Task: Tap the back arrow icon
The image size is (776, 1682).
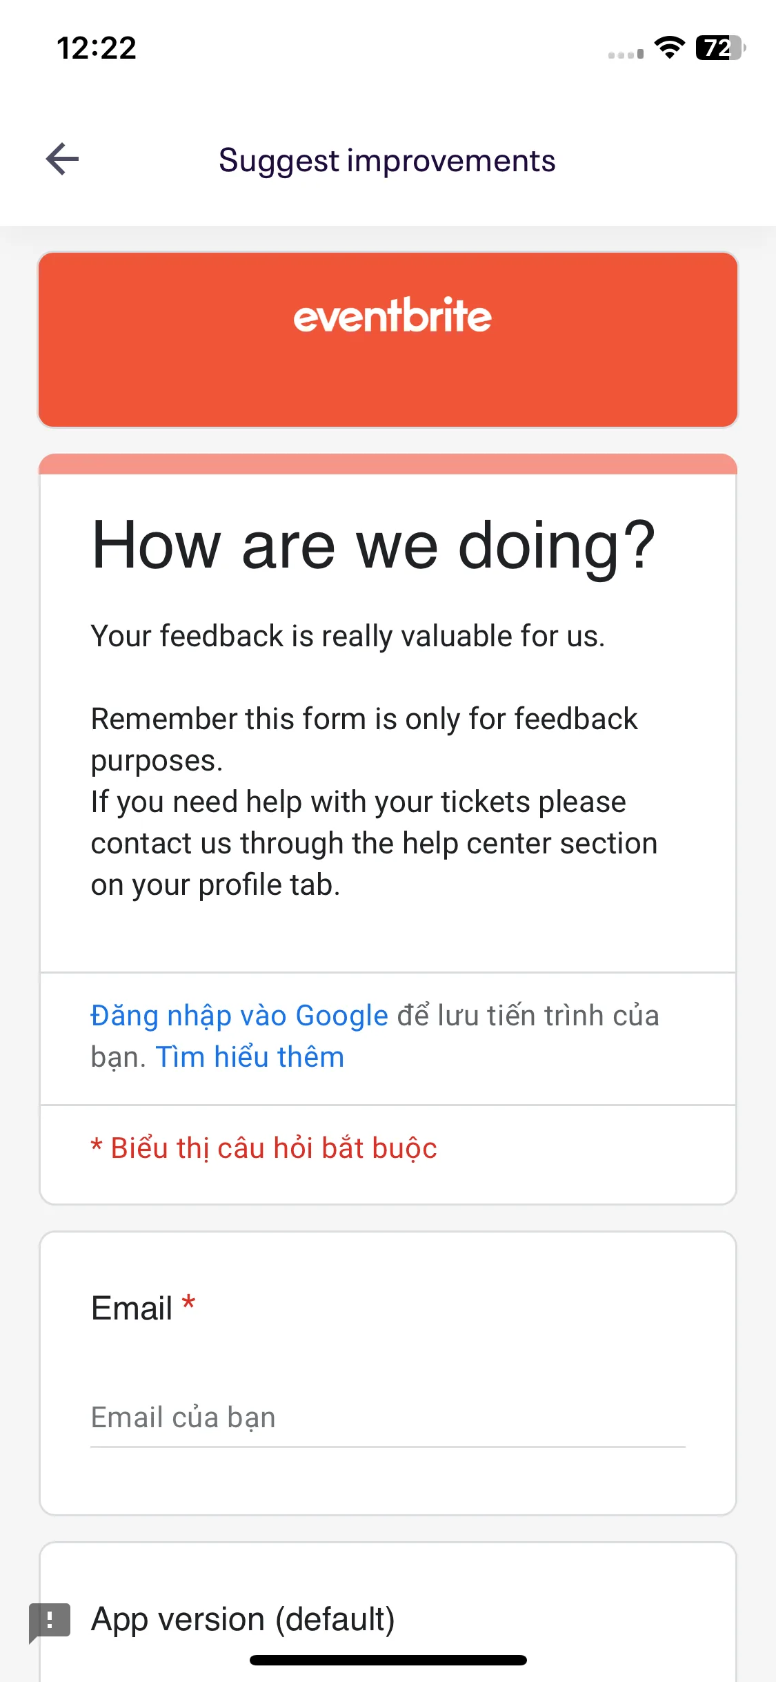Action: [x=62, y=159]
